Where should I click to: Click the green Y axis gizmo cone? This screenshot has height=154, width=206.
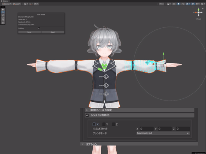[198, 9]
